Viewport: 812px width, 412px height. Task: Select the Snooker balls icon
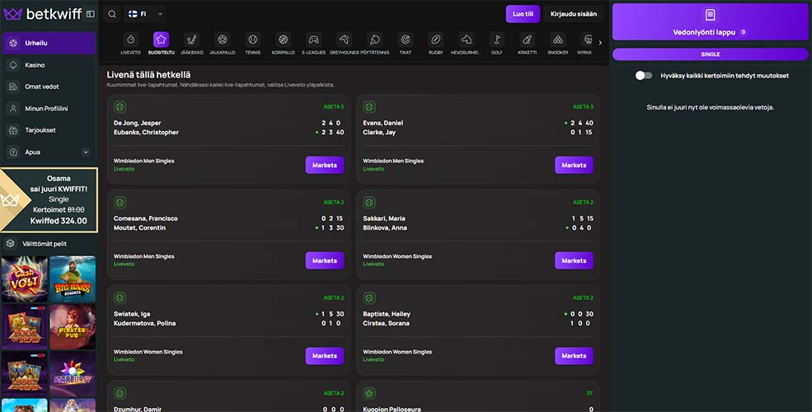[558, 40]
